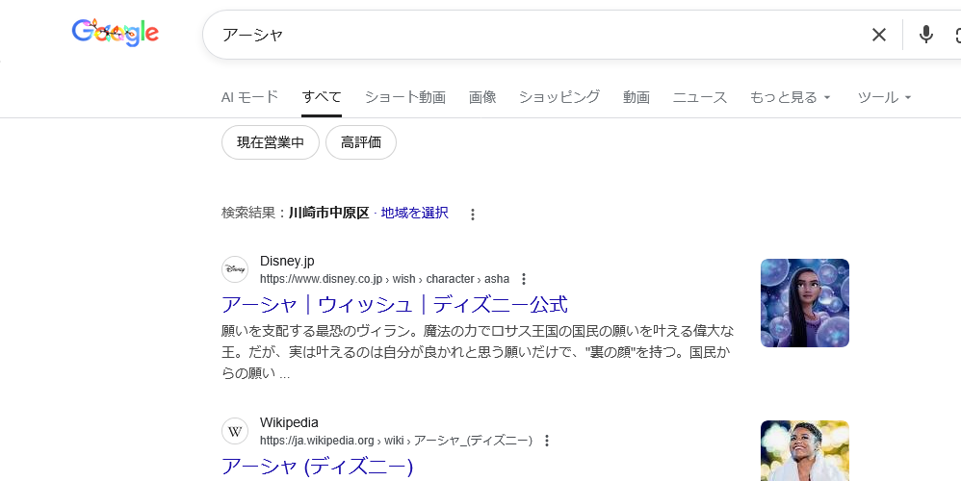The height and width of the screenshot is (481, 961).
Task: Click the Asha thumbnail in Disney result
Action: coord(804,303)
